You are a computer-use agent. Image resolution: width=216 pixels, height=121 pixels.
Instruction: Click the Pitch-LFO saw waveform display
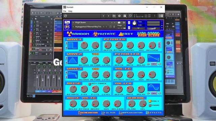(x=154, y=58)
